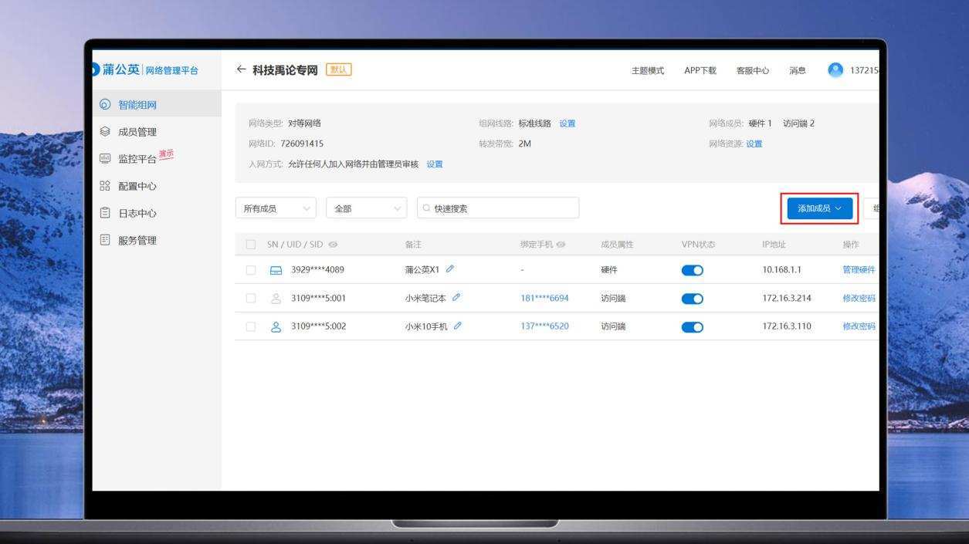
Task: Click IP address 172.16.3.110
Action: (787, 326)
